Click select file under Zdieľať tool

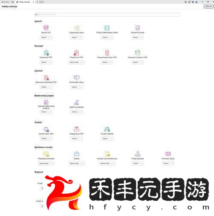pos(74,163)
